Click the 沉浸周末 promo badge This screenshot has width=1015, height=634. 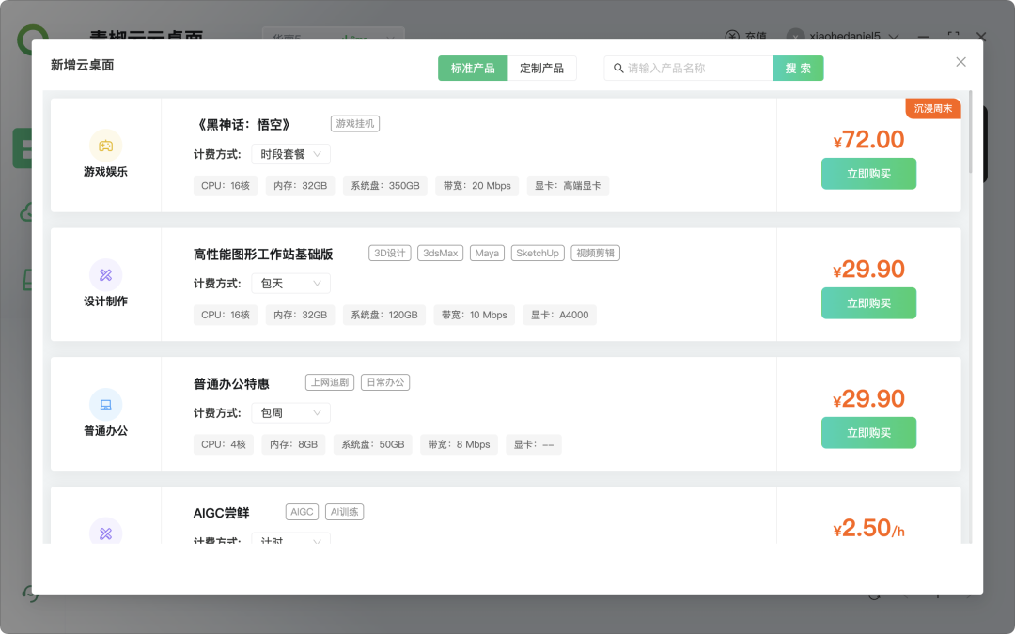coord(933,108)
